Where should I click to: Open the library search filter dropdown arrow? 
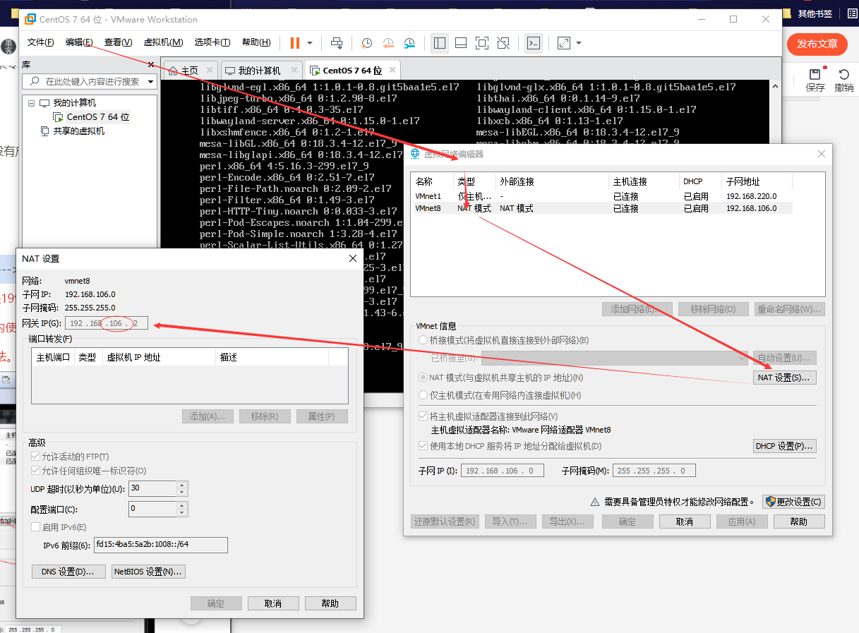click(150, 82)
